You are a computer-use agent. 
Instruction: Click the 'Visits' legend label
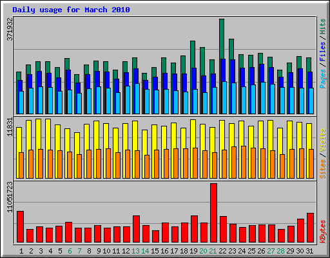[x=323, y=140]
